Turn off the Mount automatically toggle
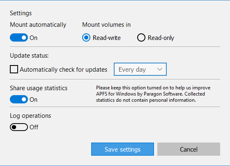230x166 pixels. [x=19, y=37]
